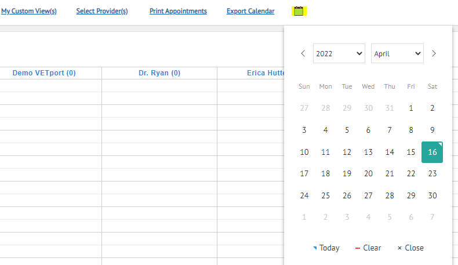
Task: Click Demo VETport (0) column header
Action: coord(44,73)
